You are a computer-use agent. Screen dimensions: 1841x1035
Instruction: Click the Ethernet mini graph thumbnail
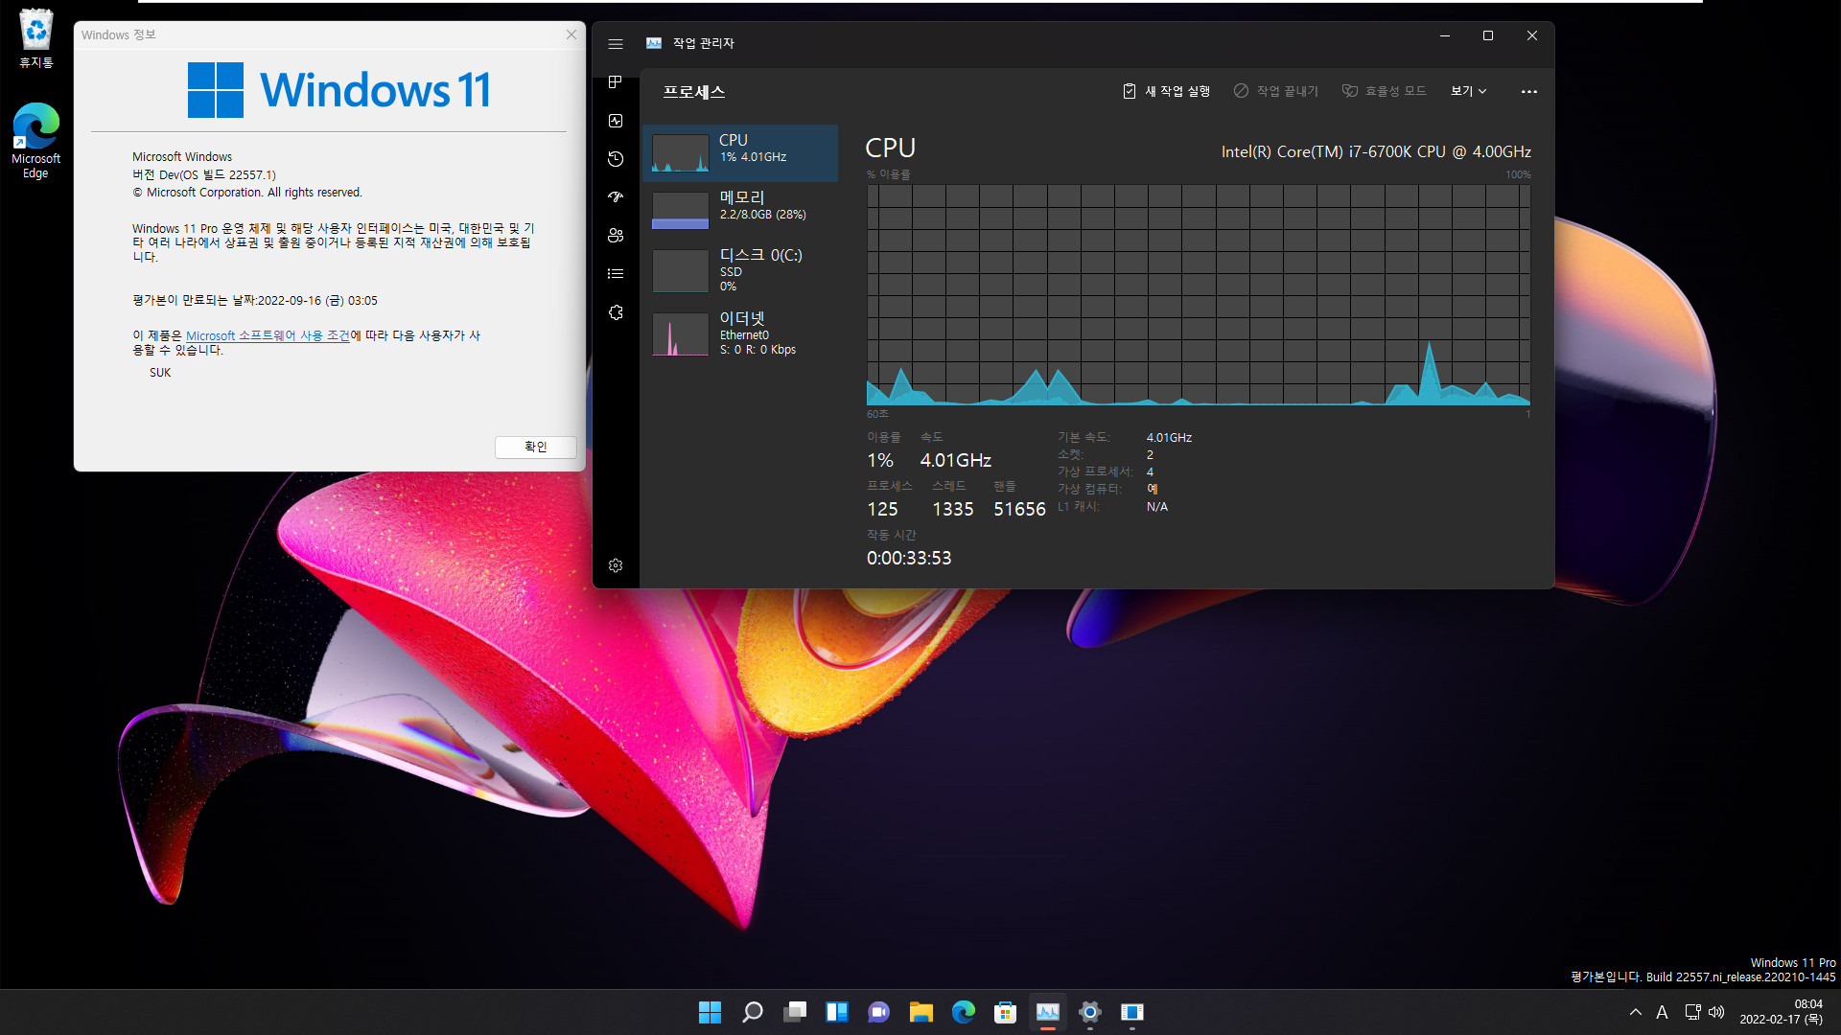[x=680, y=334]
